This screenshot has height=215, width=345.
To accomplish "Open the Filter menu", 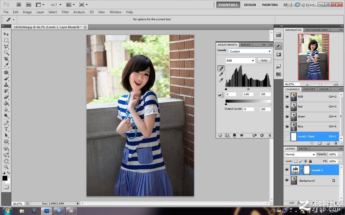I will pyautogui.click(x=65, y=12).
